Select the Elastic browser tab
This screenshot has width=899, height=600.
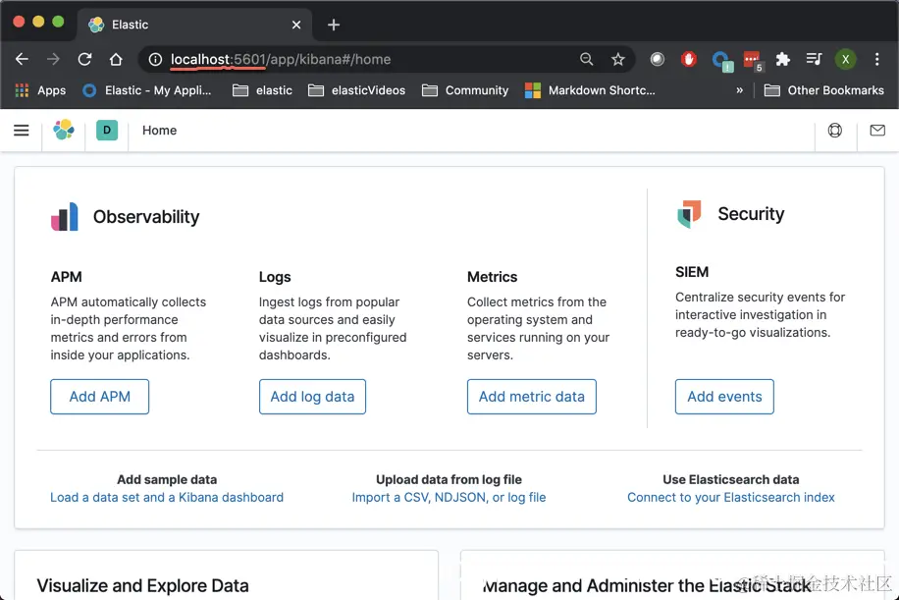tap(195, 25)
